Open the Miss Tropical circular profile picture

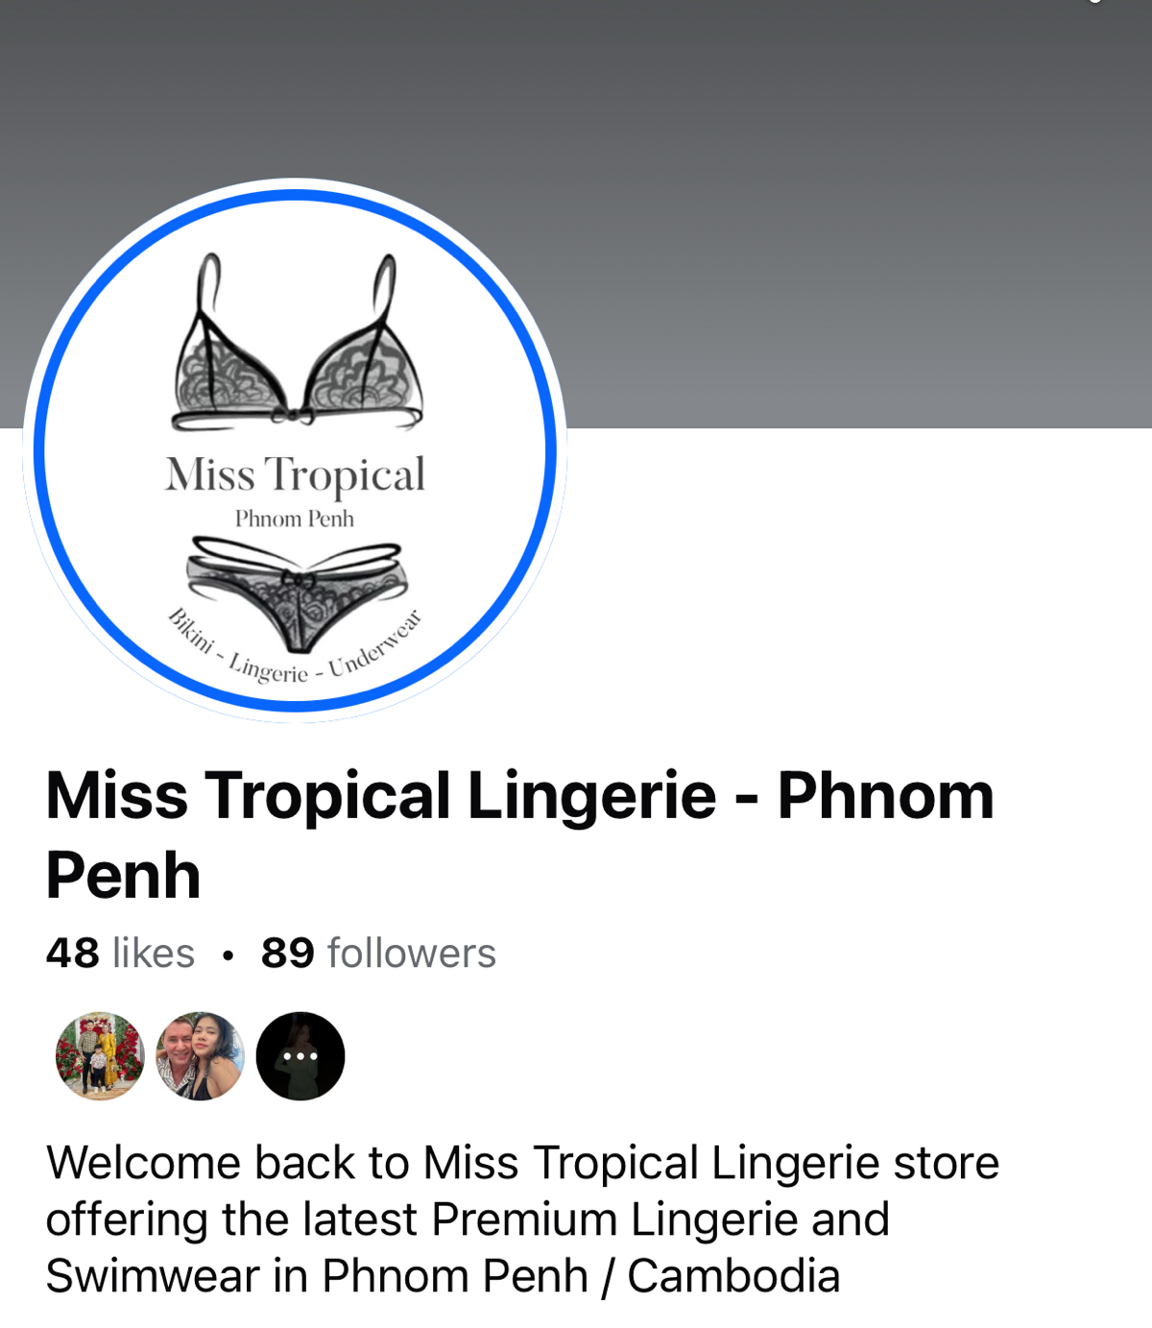click(x=295, y=450)
